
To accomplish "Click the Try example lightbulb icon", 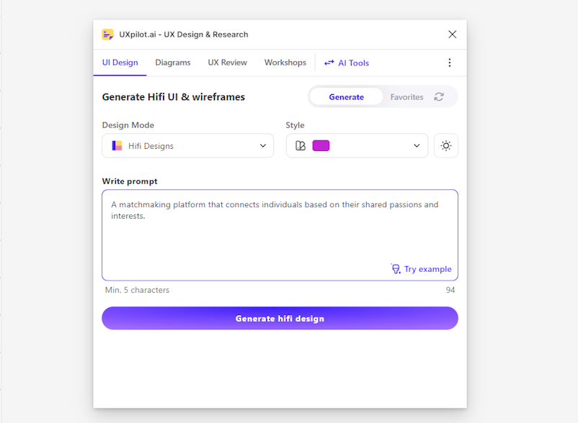I will (396, 269).
